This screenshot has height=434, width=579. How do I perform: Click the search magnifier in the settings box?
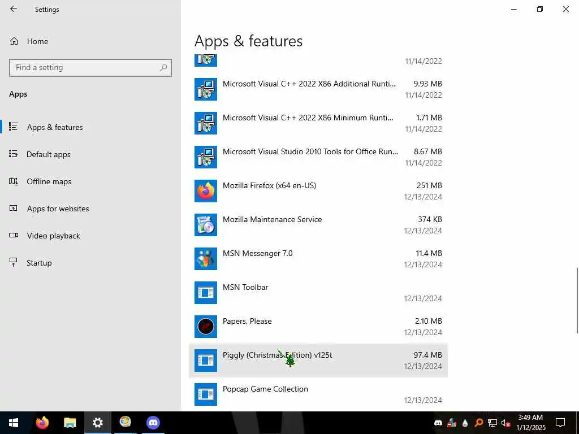(x=163, y=68)
